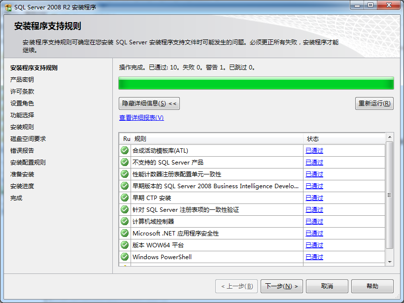Screen dimensions: 404x303
Task: Select 错误报告 step in sidebar
Action: pyautogui.click(x=22, y=151)
